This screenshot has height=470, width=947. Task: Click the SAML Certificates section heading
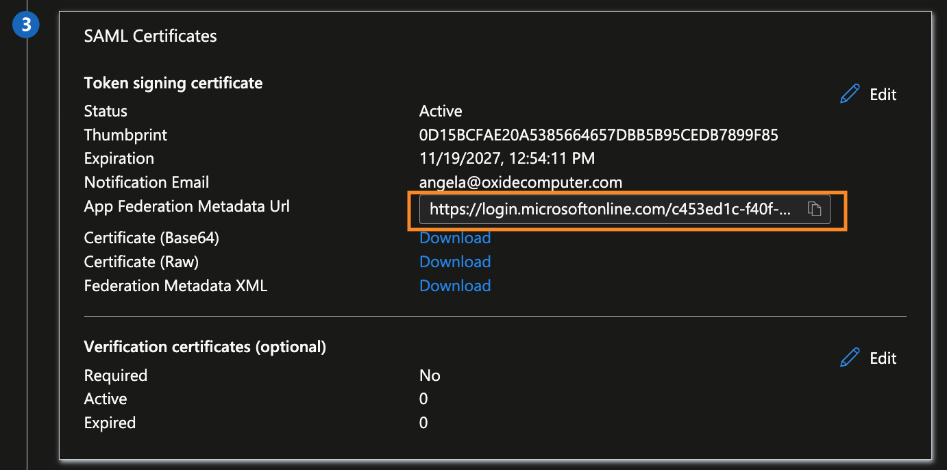tap(150, 36)
